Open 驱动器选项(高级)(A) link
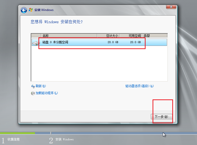 [140, 86]
